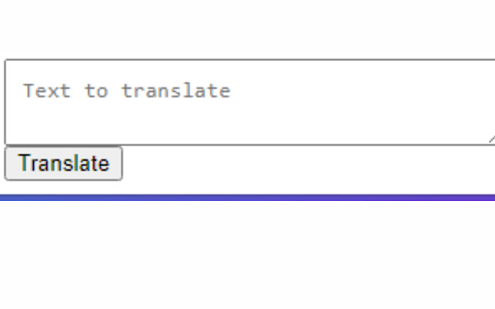This screenshot has height=309, width=495.
Task: Submit text using the Translate button
Action: point(63,163)
